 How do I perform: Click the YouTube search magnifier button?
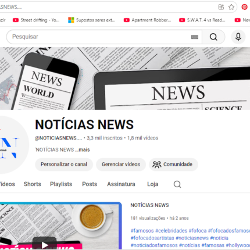coord(213,37)
